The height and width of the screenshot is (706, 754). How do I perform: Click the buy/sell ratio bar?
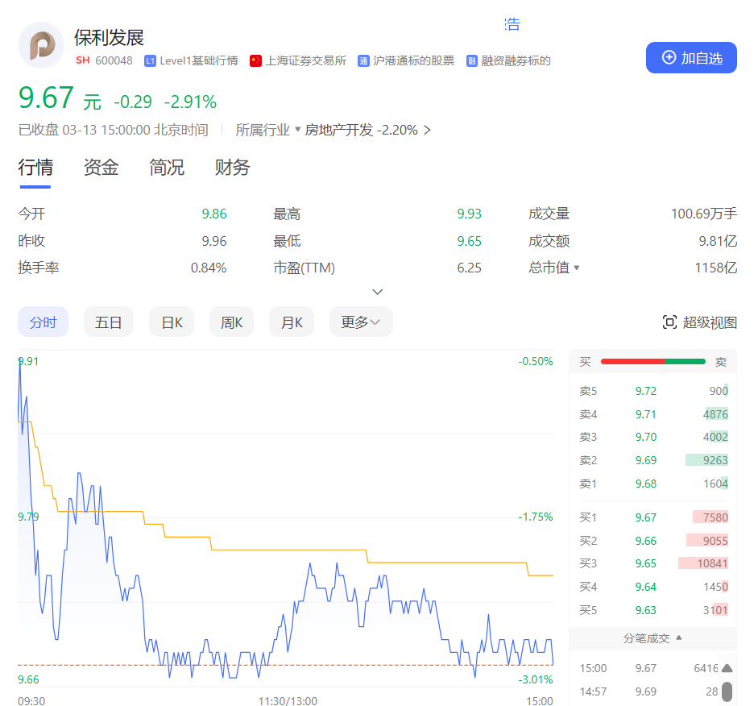pos(653,361)
